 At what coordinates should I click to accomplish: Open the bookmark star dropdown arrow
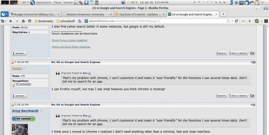232,21
